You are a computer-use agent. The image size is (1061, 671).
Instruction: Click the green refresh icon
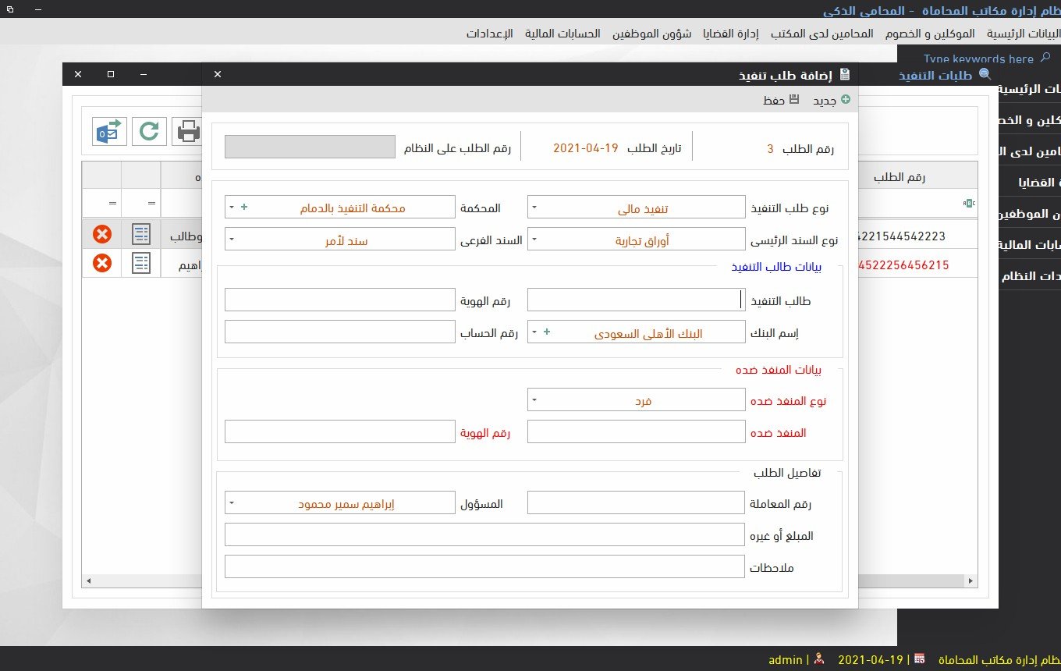coord(148,132)
